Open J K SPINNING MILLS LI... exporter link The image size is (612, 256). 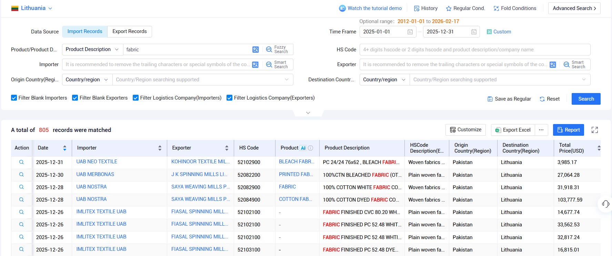coord(199,174)
